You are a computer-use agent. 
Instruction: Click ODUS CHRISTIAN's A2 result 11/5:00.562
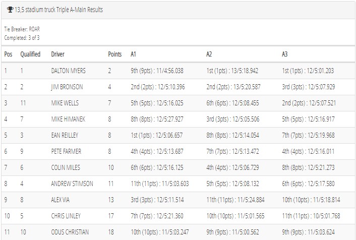(245, 232)
